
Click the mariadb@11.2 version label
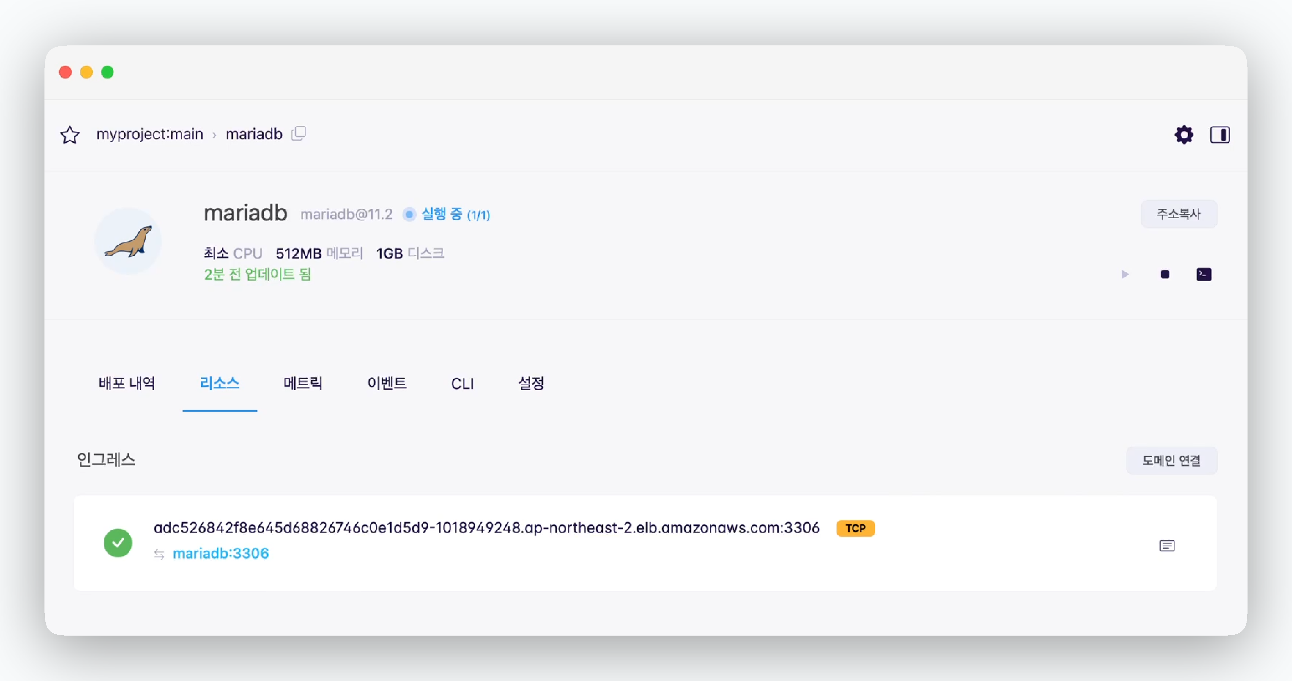click(347, 214)
